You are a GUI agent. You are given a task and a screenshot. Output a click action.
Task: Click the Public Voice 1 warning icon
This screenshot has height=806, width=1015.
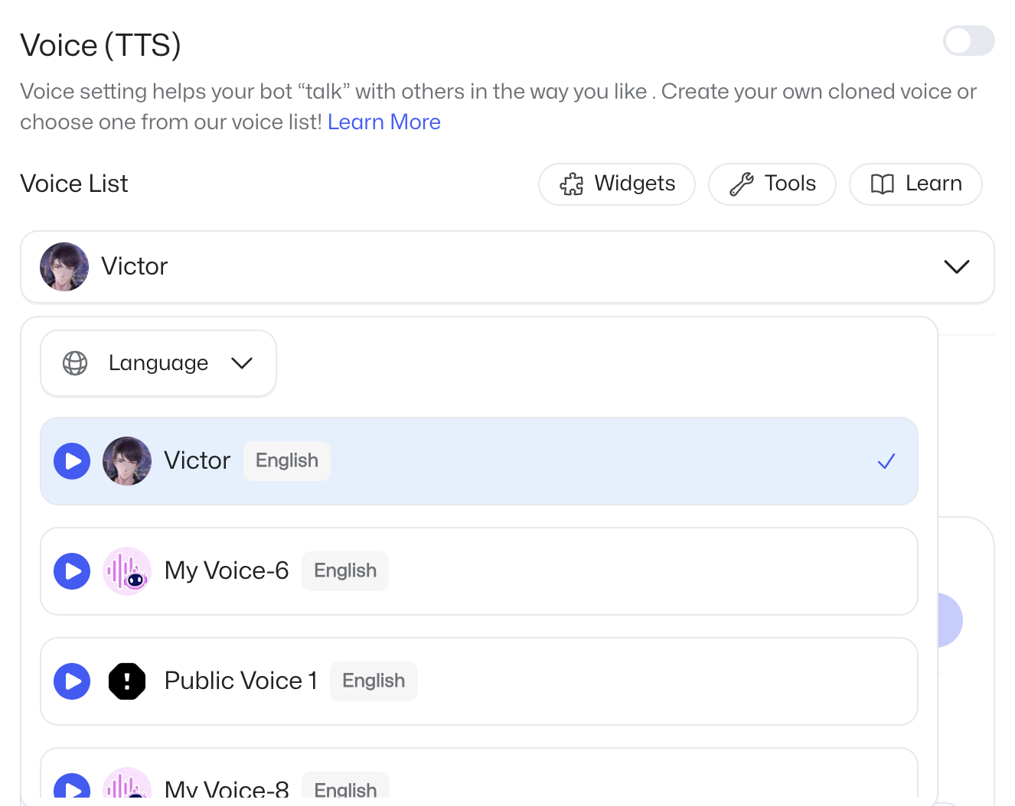[127, 681]
